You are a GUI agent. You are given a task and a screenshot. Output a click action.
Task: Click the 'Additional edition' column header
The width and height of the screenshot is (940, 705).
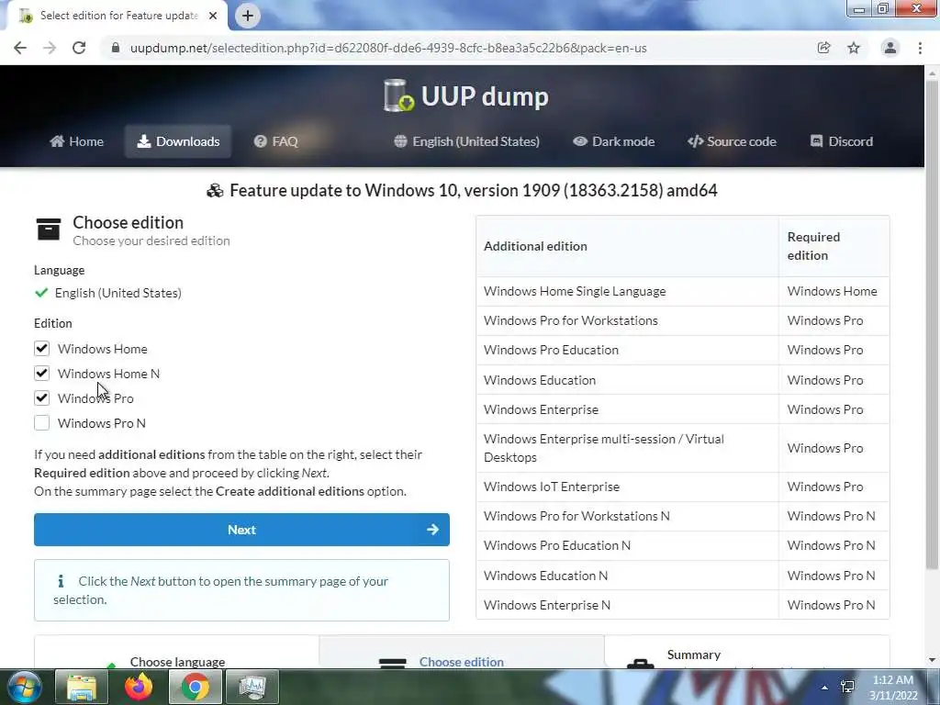(x=627, y=246)
